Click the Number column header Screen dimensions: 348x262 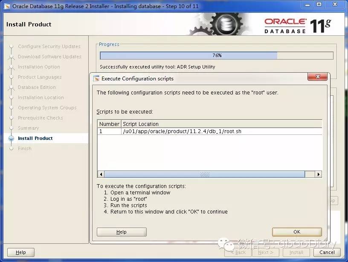(x=109, y=124)
